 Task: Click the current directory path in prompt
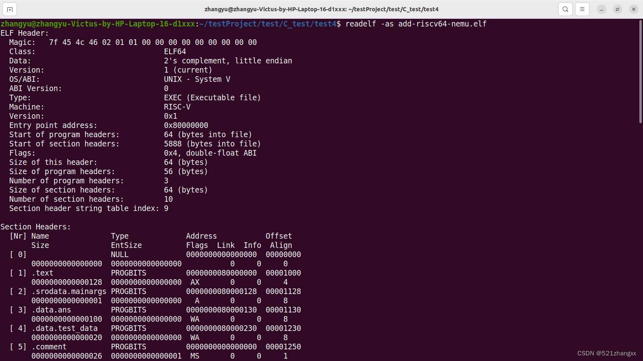268,24
